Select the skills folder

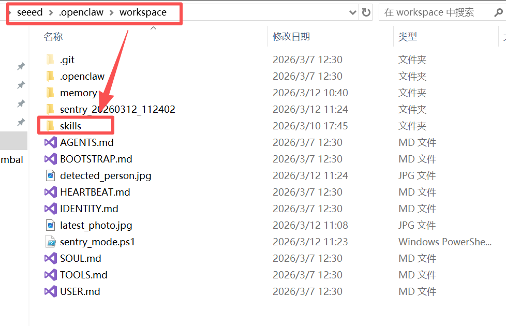[71, 126]
